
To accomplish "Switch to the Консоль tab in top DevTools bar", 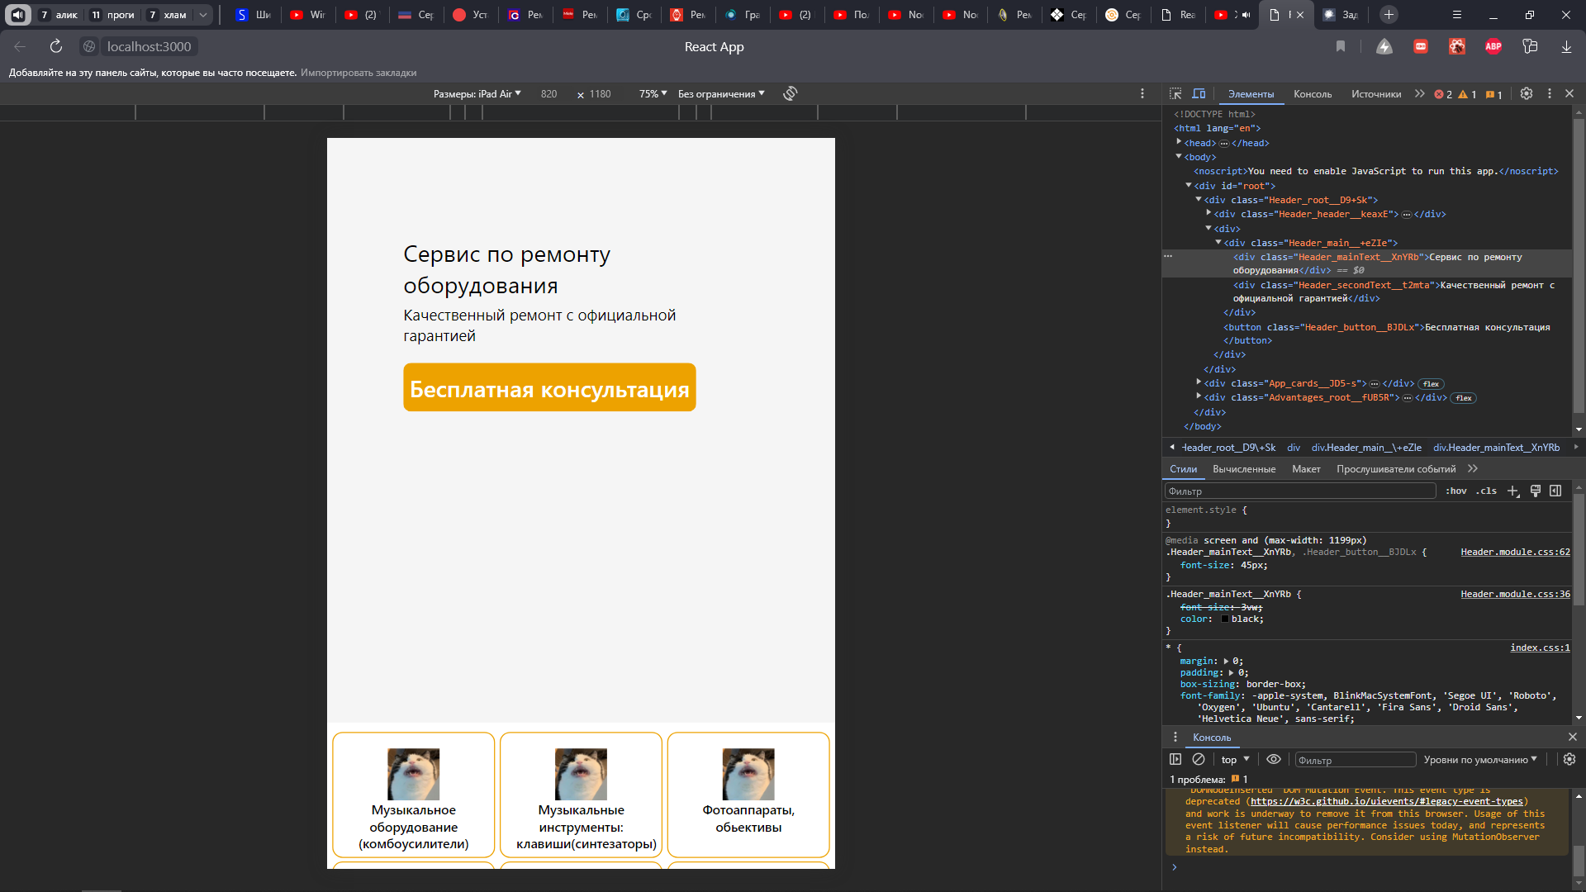I will [x=1313, y=94].
